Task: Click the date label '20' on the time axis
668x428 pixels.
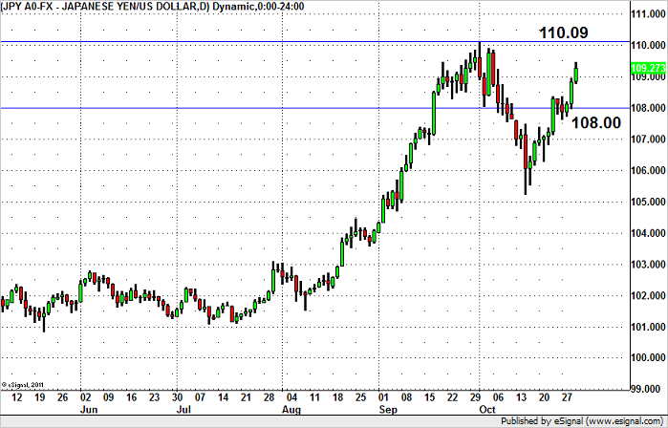Action: (544, 397)
